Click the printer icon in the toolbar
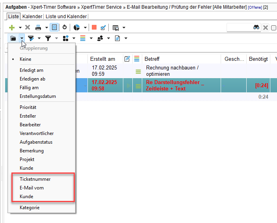This screenshot has height=223, width=277. pyautogui.click(x=39, y=28)
